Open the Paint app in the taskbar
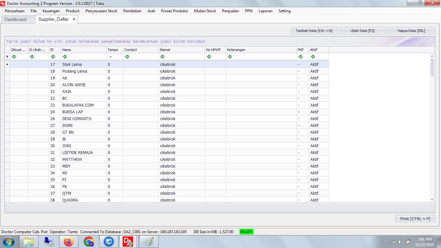 tap(149, 242)
